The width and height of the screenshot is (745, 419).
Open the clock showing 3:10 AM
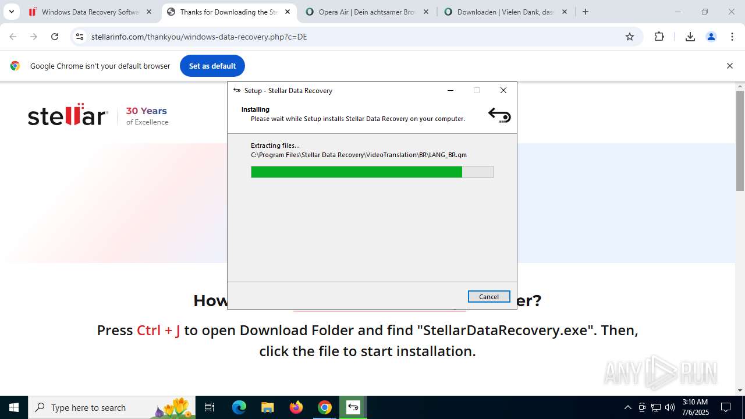(x=695, y=407)
